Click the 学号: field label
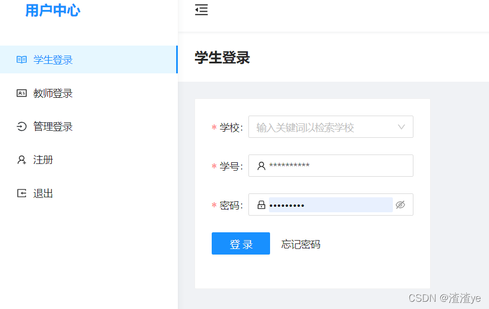Viewport: 489px width, 309px height. (x=231, y=166)
